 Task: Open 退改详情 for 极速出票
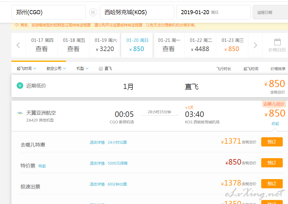97,184
